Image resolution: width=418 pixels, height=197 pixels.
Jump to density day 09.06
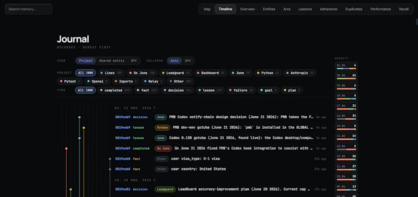[346, 188]
